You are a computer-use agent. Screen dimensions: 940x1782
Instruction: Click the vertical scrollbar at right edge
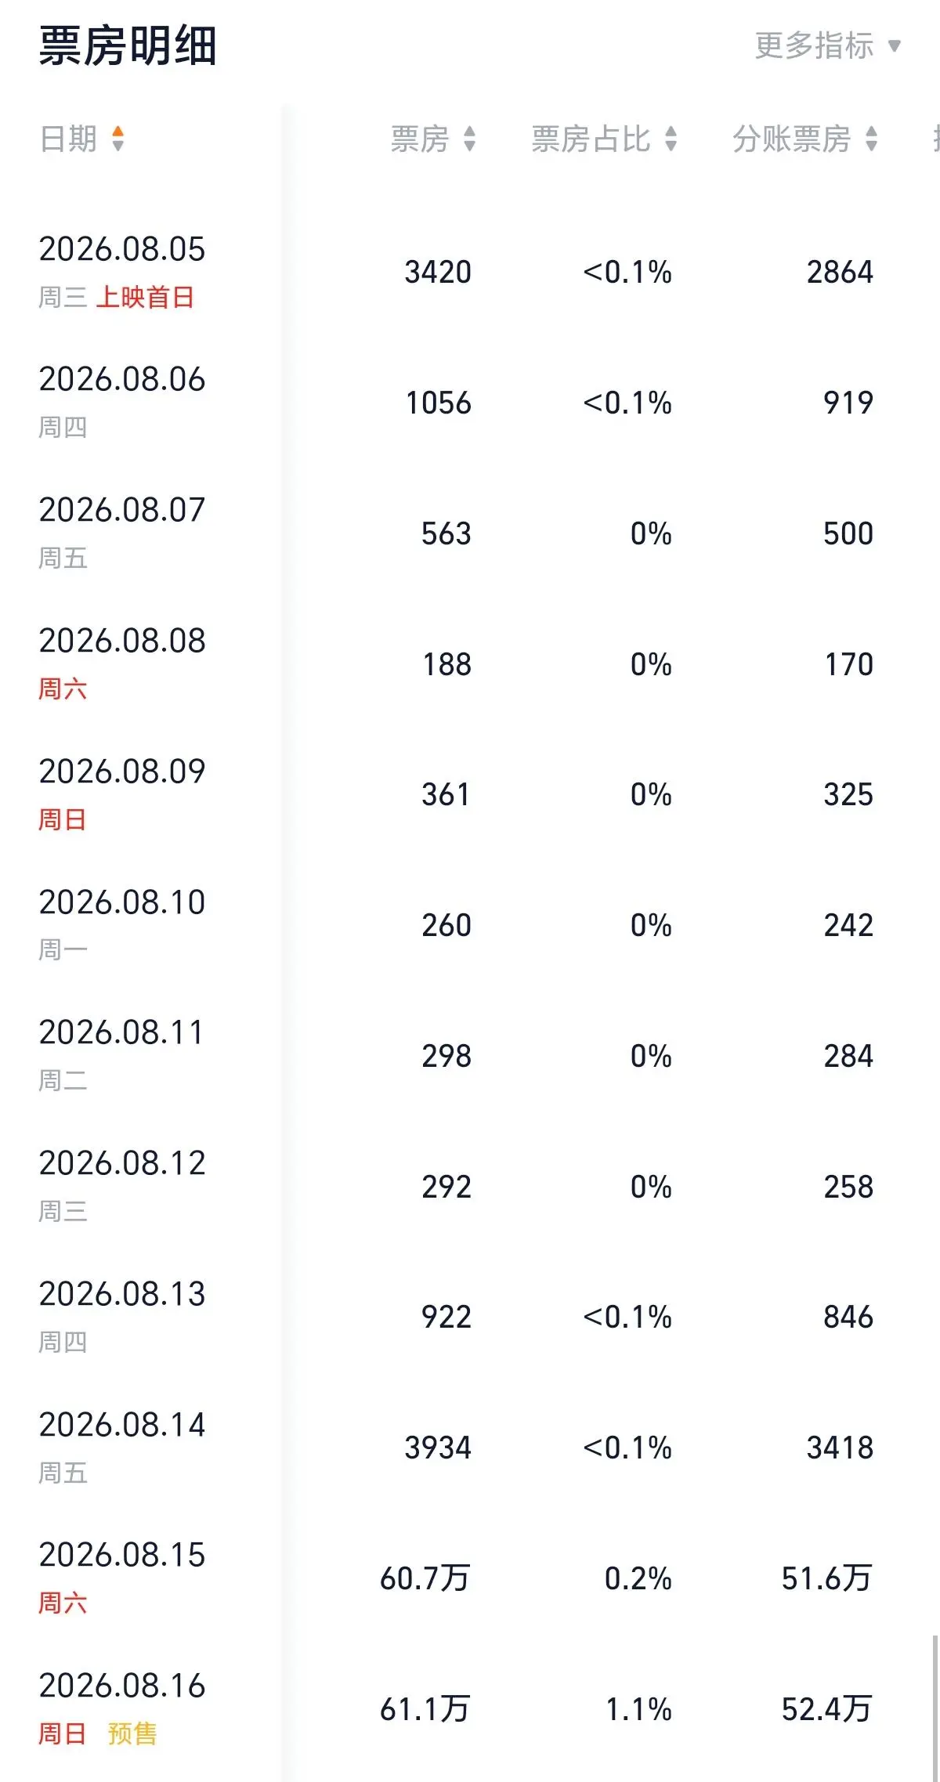[935, 1708]
